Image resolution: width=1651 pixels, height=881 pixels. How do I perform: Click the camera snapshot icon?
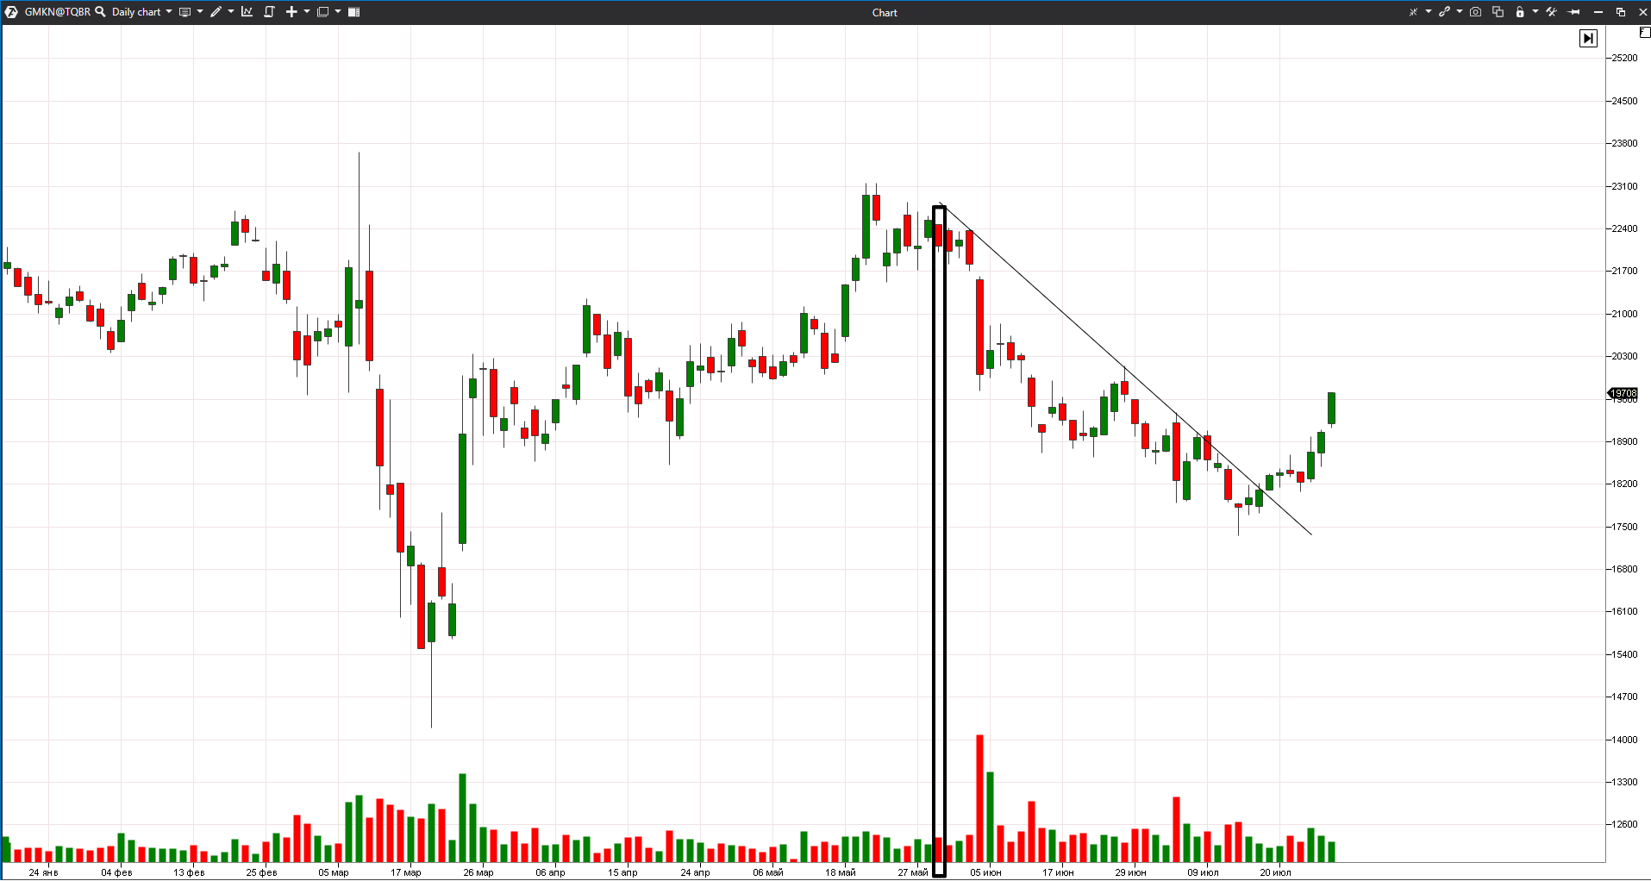coord(1476,12)
